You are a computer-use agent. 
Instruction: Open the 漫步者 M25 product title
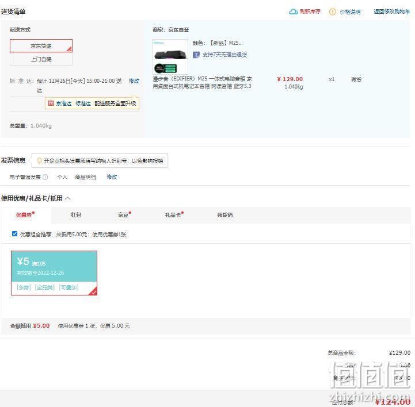[202, 82]
